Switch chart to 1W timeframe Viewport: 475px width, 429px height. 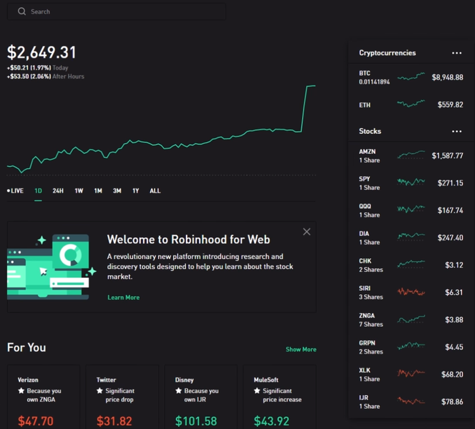(x=79, y=191)
